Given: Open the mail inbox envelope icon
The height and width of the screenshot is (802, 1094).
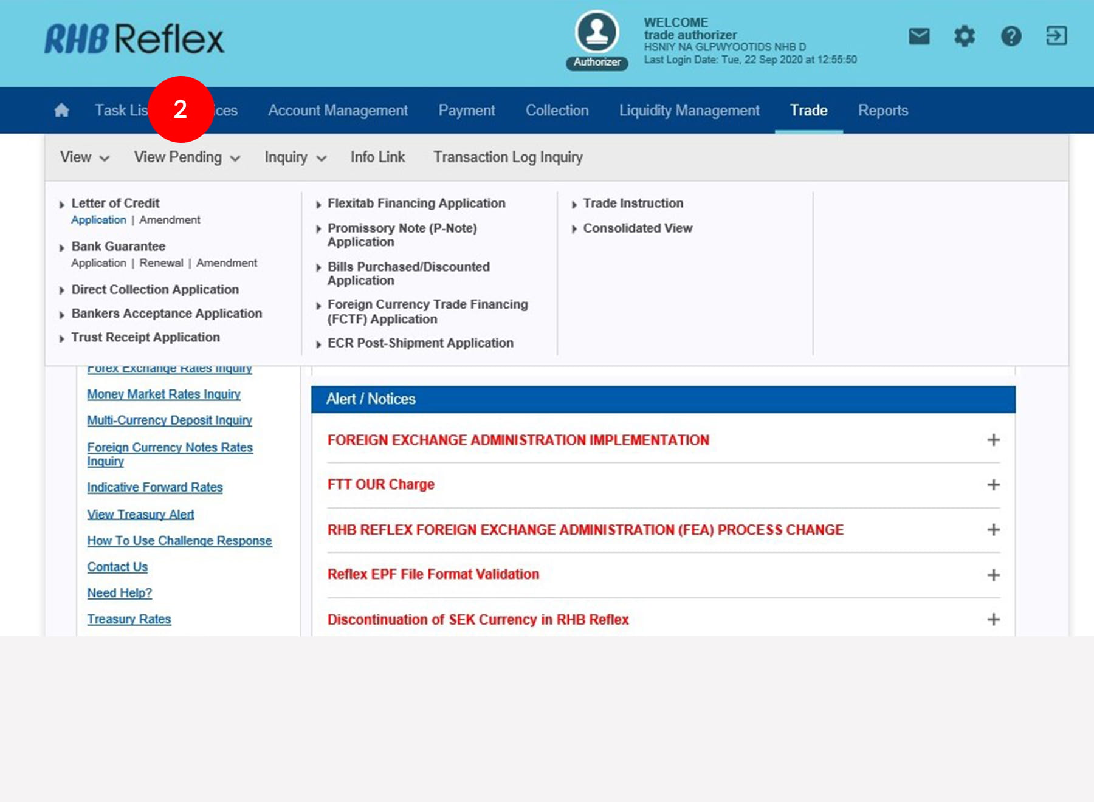Looking at the screenshot, I should (x=919, y=36).
